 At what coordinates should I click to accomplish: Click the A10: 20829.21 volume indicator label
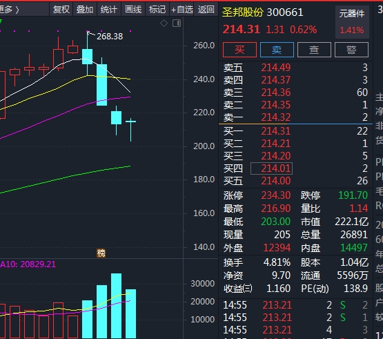28,264
